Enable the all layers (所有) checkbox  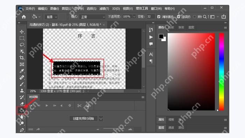coord(195,17)
